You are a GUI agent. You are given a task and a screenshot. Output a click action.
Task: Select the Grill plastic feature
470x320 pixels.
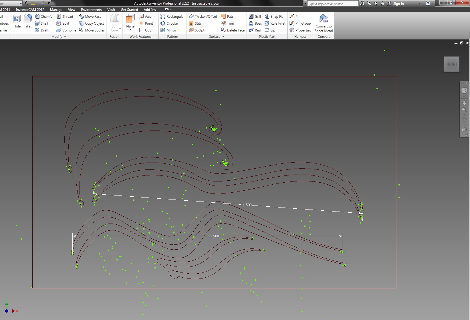tap(255, 17)
